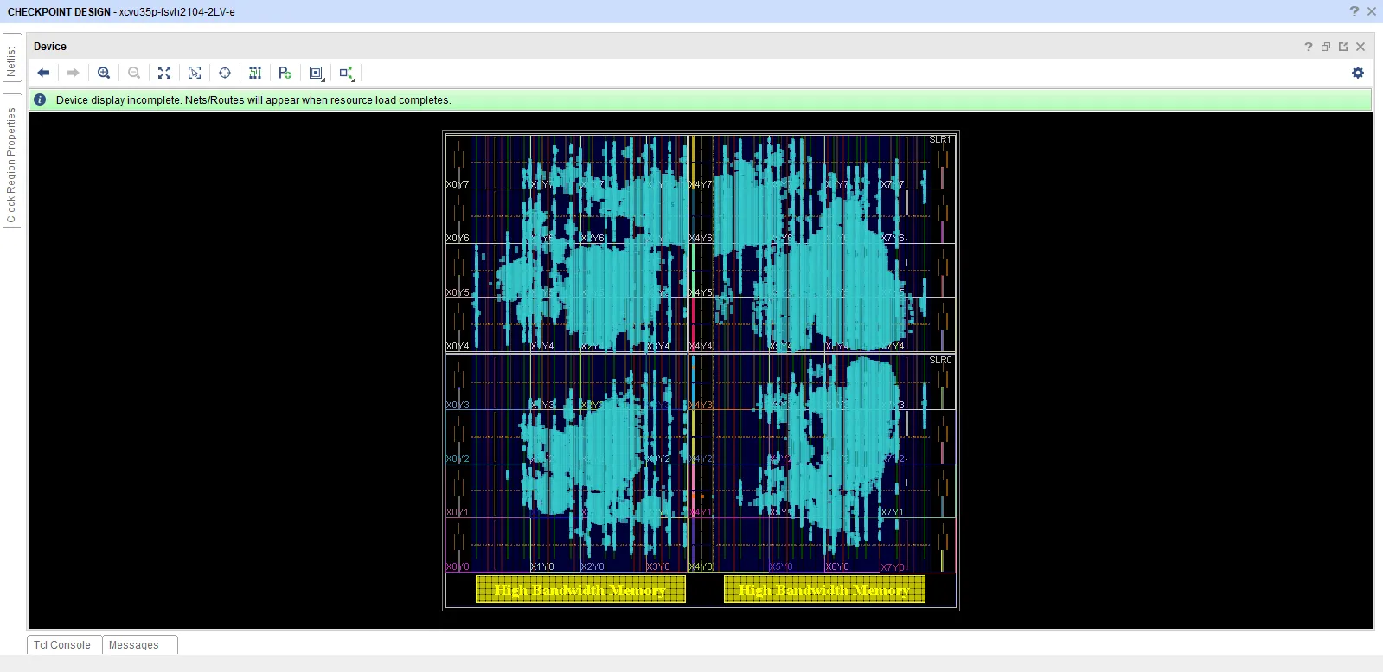Toggle routing resources display

[x=255, y=73]
